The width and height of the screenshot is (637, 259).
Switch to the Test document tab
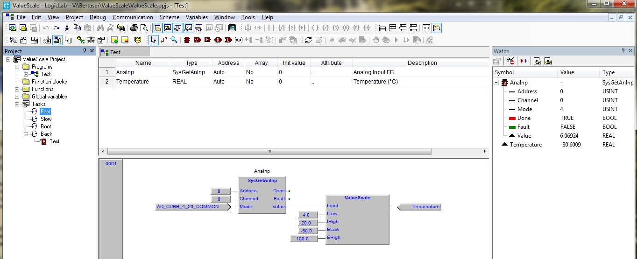pyautogui.click(x=124, y=52)
